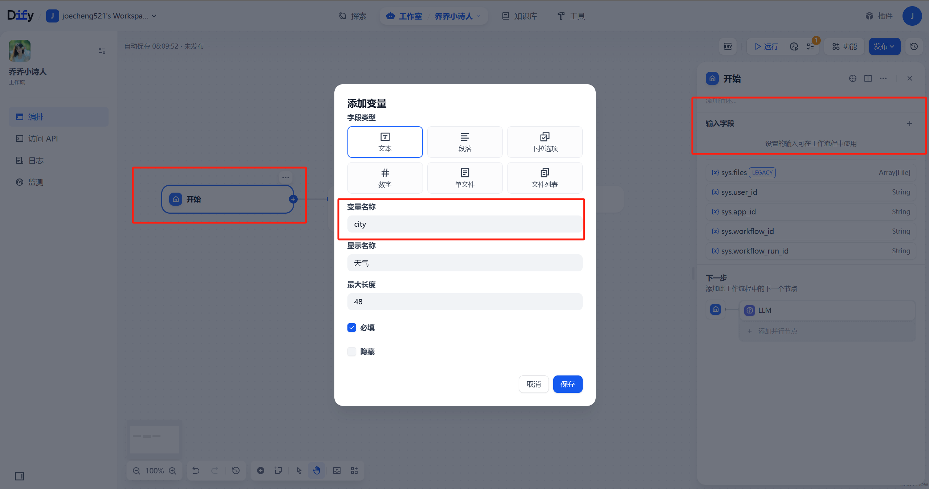
Task: Select the 文本 text field type
Action: (384, 142)
